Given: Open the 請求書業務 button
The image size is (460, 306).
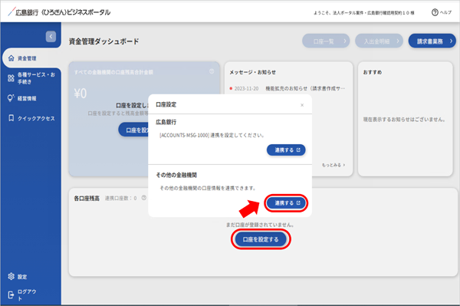Looking at the screenshot, I should pyautogui.click(x=432, y=41).
